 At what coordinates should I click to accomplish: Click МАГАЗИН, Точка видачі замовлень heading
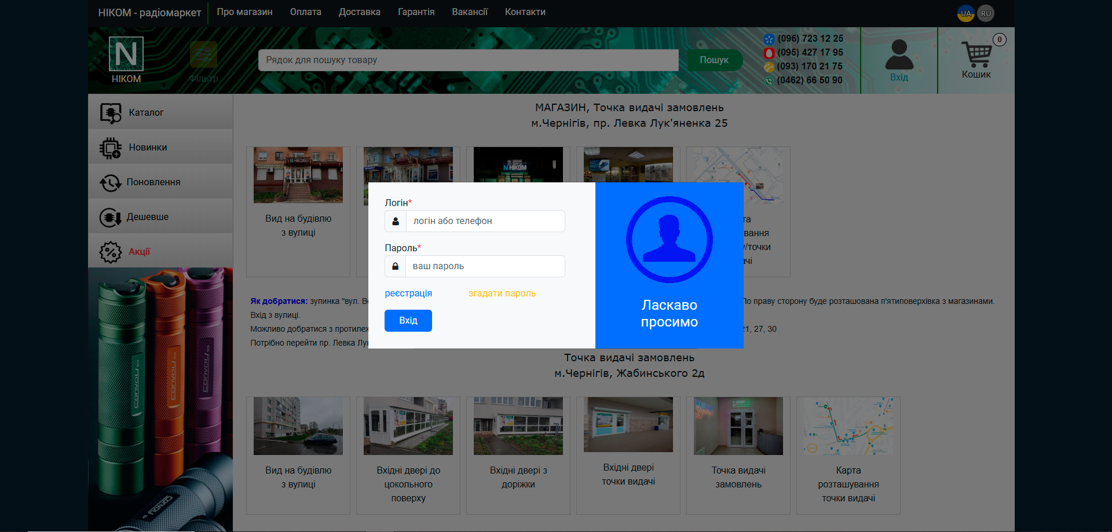pos(630,108)
